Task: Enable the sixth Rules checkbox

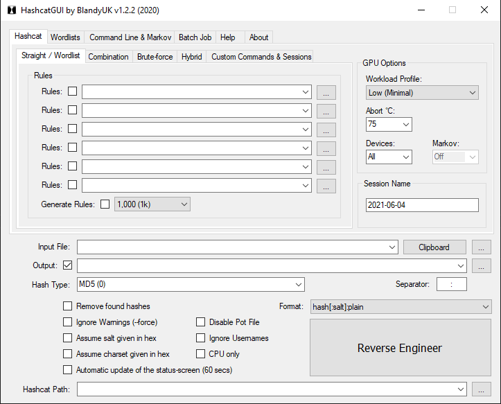Action: tap(73, 185)
